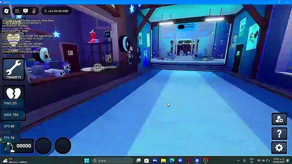
Task: Open the red circle Opera icon on taskbar
Action: click(x=188, y=160)
